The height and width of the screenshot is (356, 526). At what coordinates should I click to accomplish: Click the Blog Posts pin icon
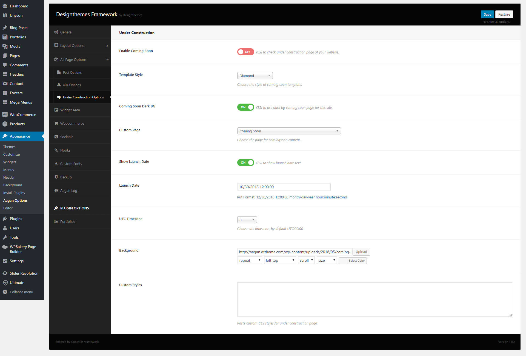coord(5,28)
